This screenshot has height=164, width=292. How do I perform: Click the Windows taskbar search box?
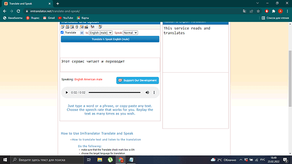click(47, 160)
